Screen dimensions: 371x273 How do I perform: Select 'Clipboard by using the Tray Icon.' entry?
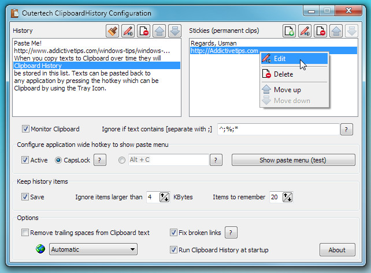pyautogui.click(x=97, y=88)
